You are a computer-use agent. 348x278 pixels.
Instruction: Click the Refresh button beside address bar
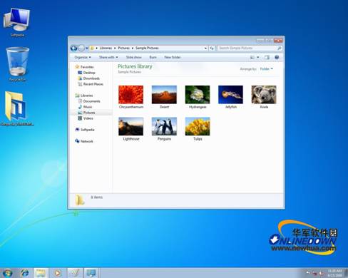pos(212,48)
